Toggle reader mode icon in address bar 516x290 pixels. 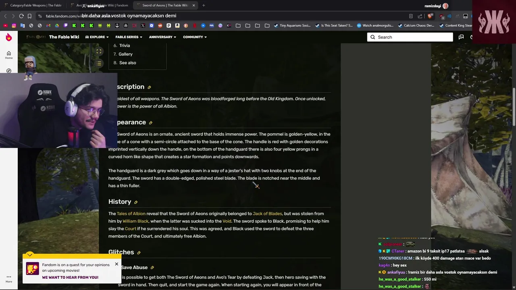411,16
